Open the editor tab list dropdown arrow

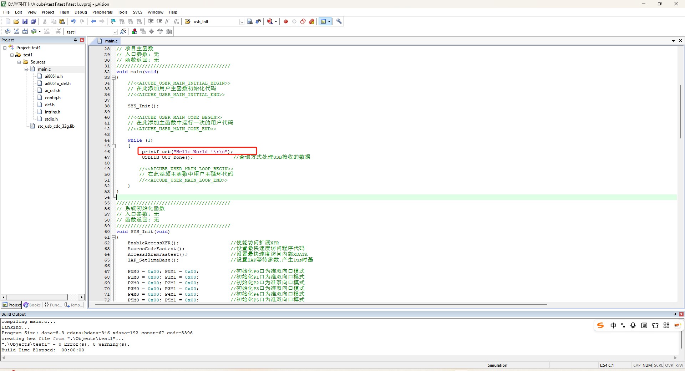tap(673, 41)
